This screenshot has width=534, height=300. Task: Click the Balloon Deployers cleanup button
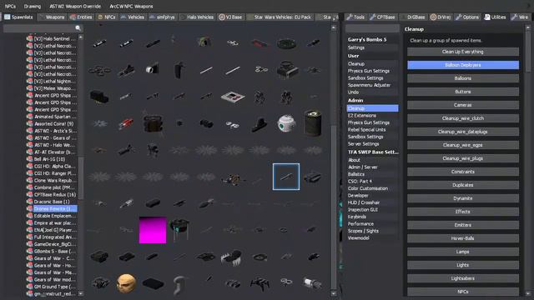[x=463, y=65]
